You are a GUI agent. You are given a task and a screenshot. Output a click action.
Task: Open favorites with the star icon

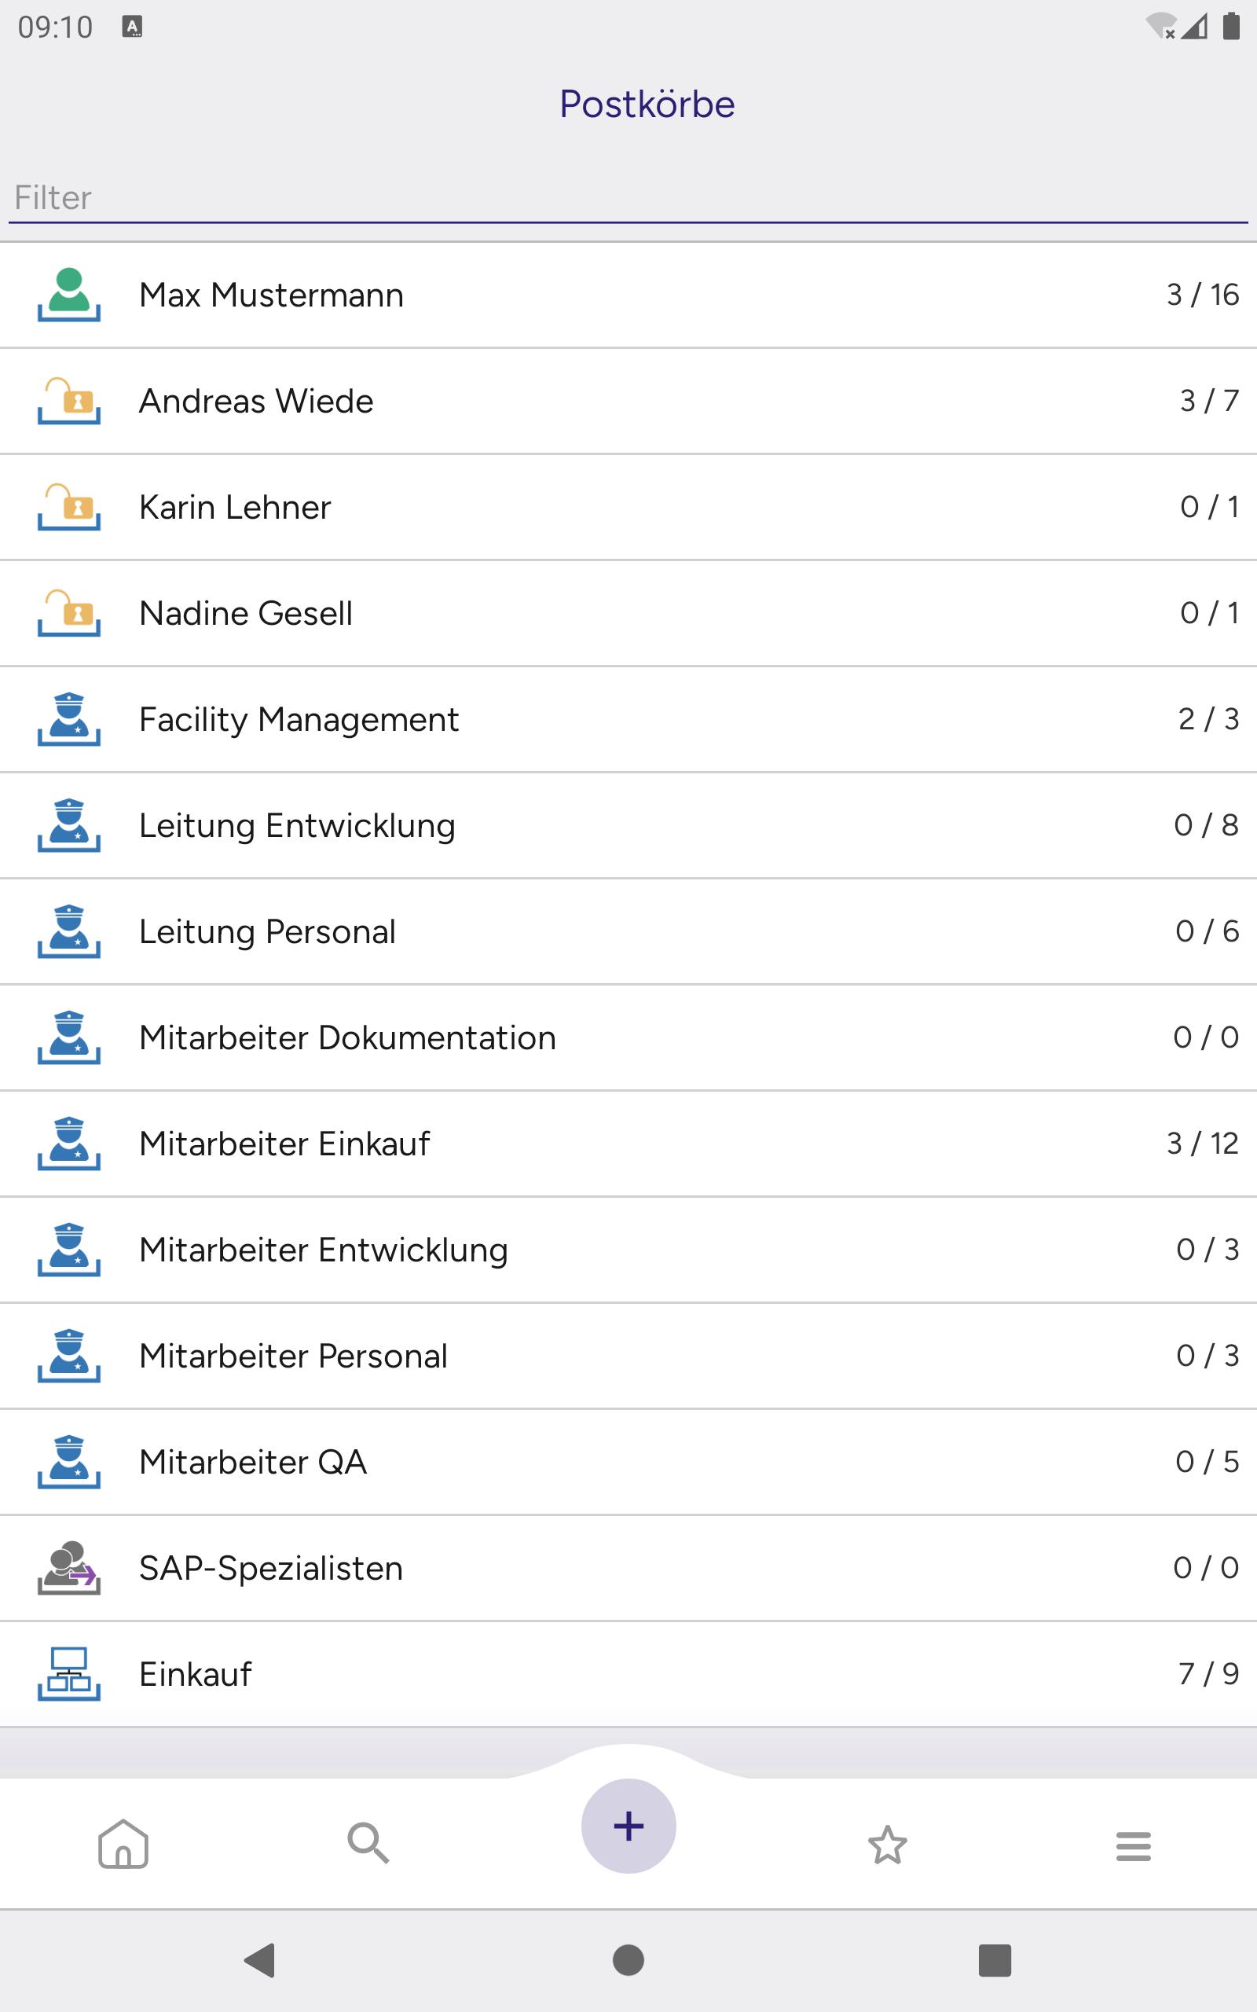point(887,1844)
